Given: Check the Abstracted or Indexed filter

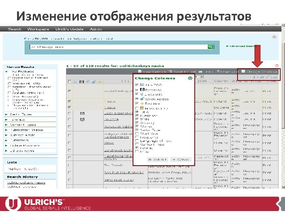Looking at the screenshot, I should pyautogui.click(x=9, y=78).
